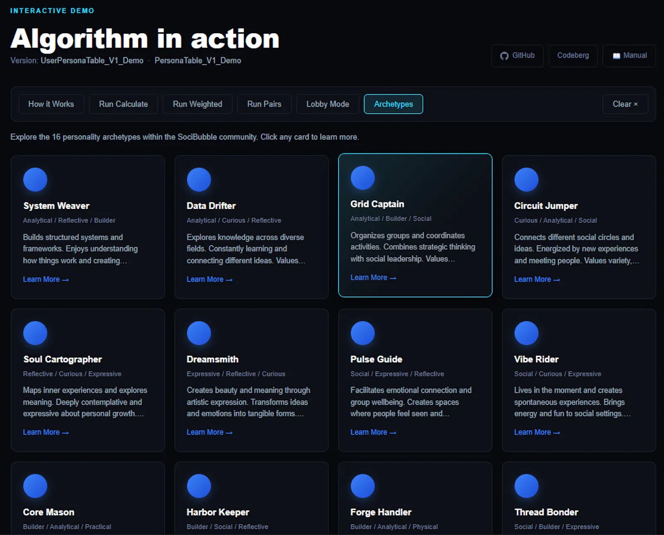
Task: Click the 'Analytical / Curious / Reflective' traits line
Action: pyautogui.click(x=234, y=220)
